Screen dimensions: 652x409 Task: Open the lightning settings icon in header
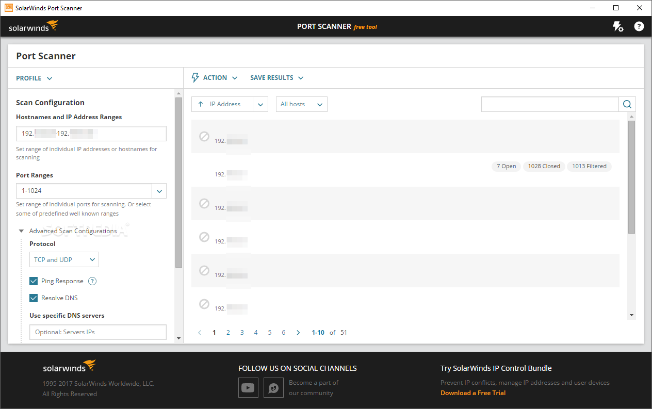pos(618,26)
